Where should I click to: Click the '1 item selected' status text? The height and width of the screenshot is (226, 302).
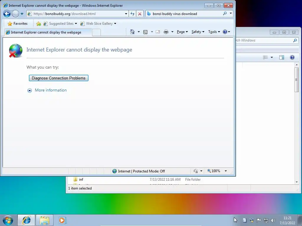(x=80, y=188)
